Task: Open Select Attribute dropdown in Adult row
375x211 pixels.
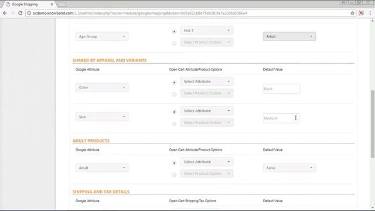Action: tap(207, 162)
